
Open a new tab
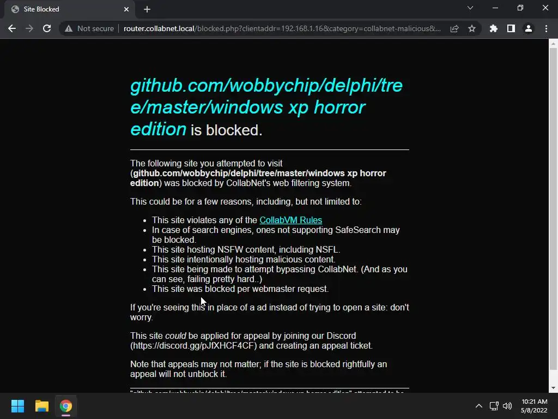tap(147, 9)
